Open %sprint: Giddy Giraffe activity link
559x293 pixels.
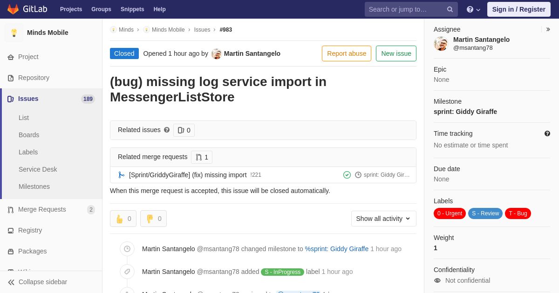tap(337, 249)
